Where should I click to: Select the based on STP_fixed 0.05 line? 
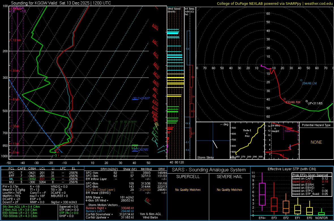coord(310,194)
